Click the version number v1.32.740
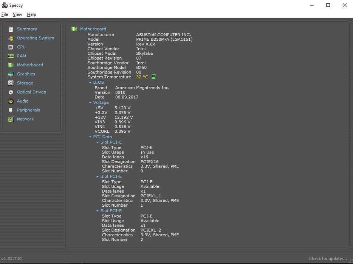The width and height of the screenshot is (353, 264). 11,259
